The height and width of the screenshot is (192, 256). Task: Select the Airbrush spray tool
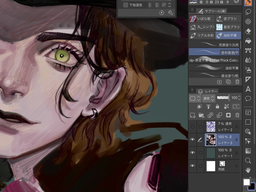(248, 70)
